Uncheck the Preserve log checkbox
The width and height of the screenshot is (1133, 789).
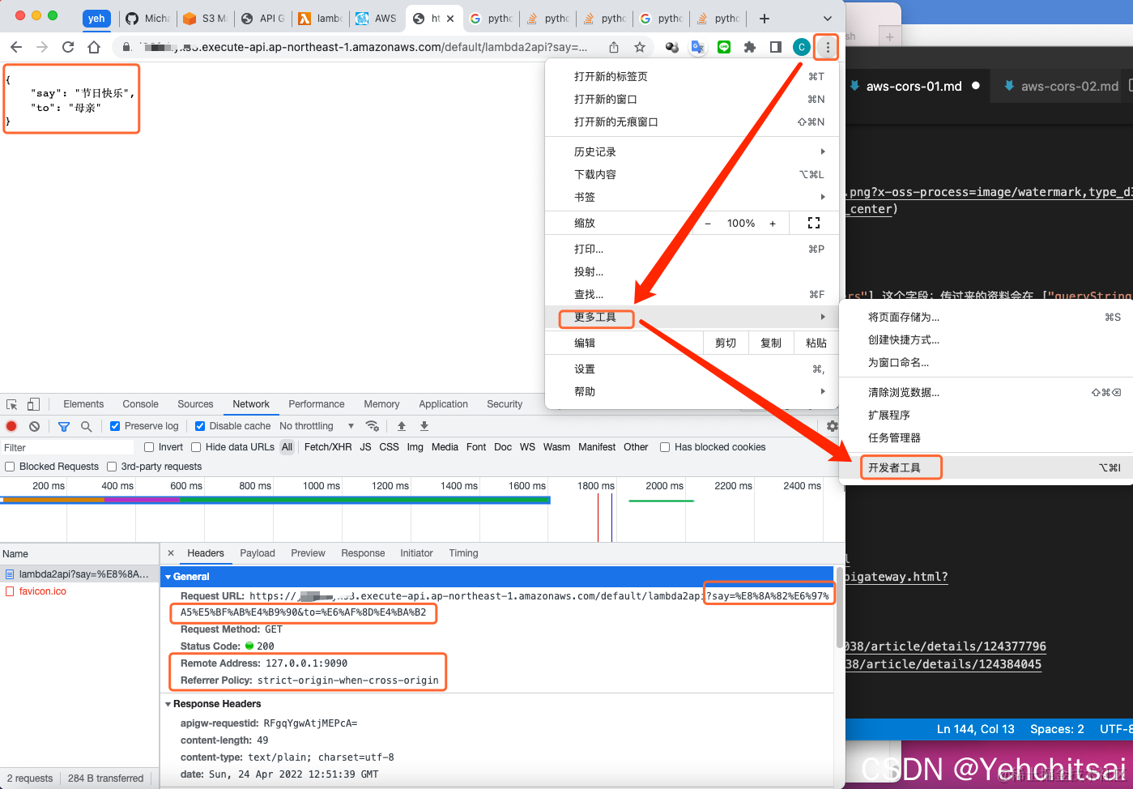point(114,425)
